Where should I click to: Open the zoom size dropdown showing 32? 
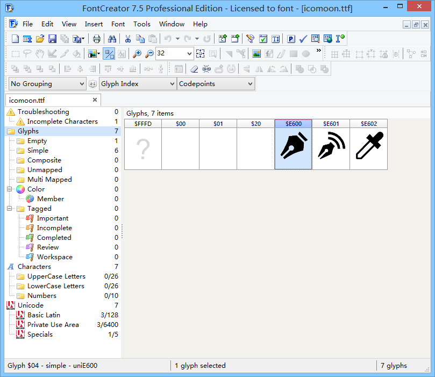pyautogui.click(x=189, y=54)
